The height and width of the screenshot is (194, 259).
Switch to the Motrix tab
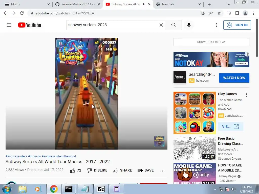26,4
